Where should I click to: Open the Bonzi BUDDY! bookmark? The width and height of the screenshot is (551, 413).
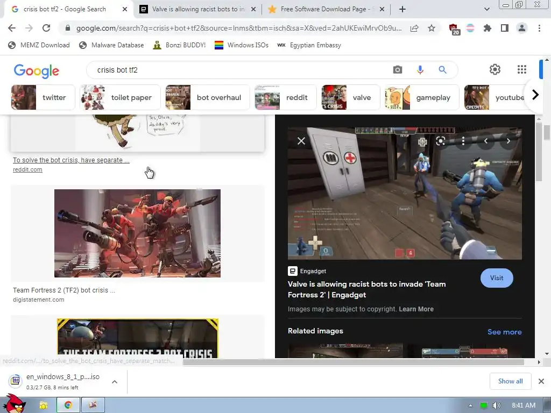pyautogui.click(x=180, y=45)
